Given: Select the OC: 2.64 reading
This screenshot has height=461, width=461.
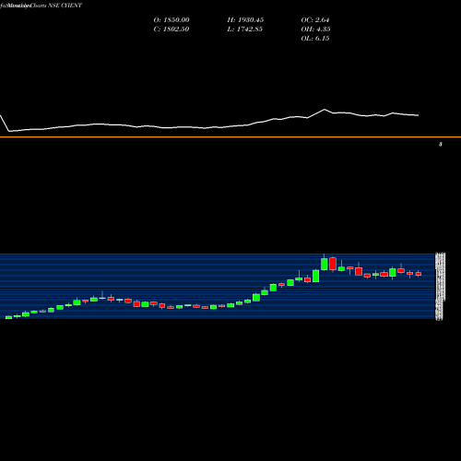Looking at the screenshot, I should (315, 20).
